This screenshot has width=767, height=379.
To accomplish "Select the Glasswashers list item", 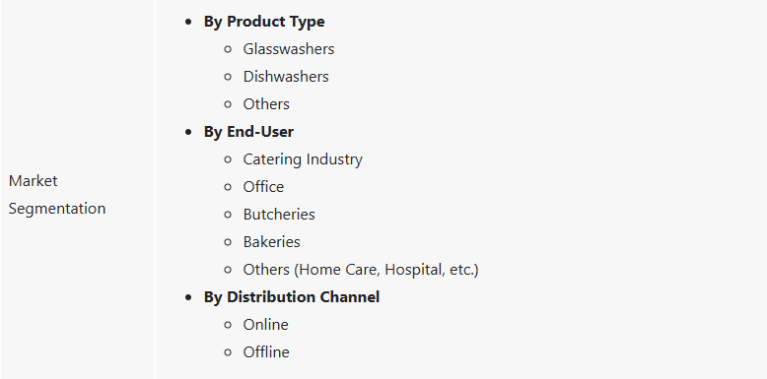I will pyautogui.click(x=289, y=49).
